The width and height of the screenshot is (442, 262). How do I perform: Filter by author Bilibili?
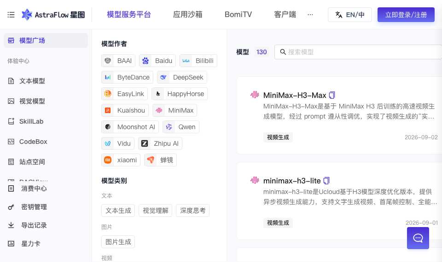pos(198,61)
